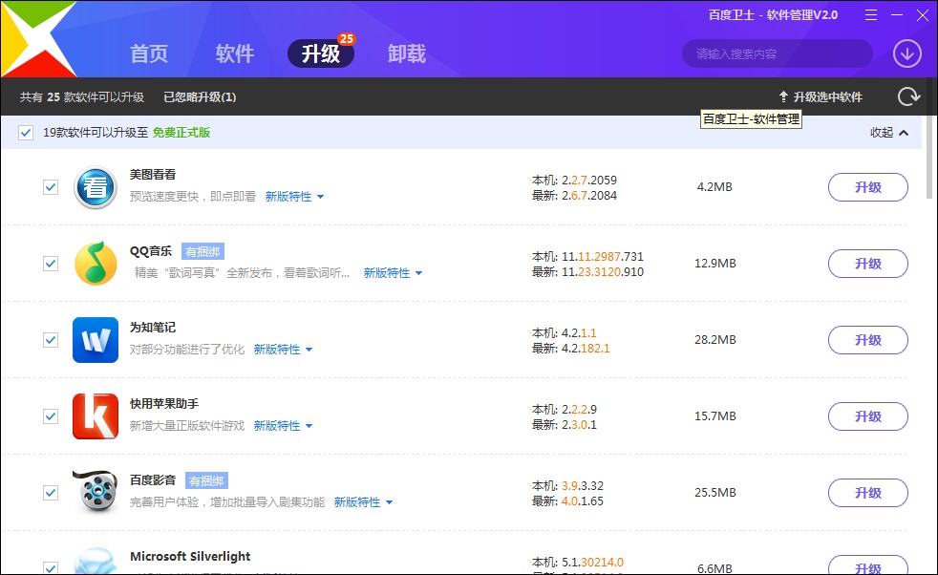Click the 为知笔记 app icon
Image resolution: width=938 pixels, height=575 pixels.
point(96,340)
